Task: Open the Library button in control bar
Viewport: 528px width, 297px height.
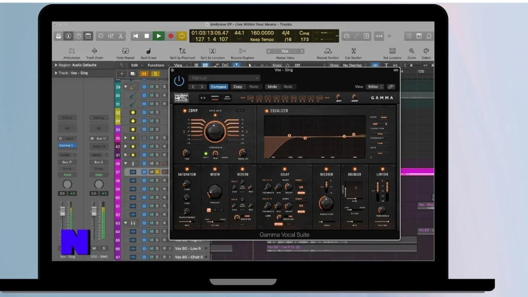Action: (59, 36)
